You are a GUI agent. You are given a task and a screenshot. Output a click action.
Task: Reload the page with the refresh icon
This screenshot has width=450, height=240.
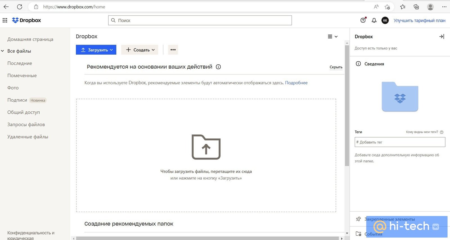19,7
